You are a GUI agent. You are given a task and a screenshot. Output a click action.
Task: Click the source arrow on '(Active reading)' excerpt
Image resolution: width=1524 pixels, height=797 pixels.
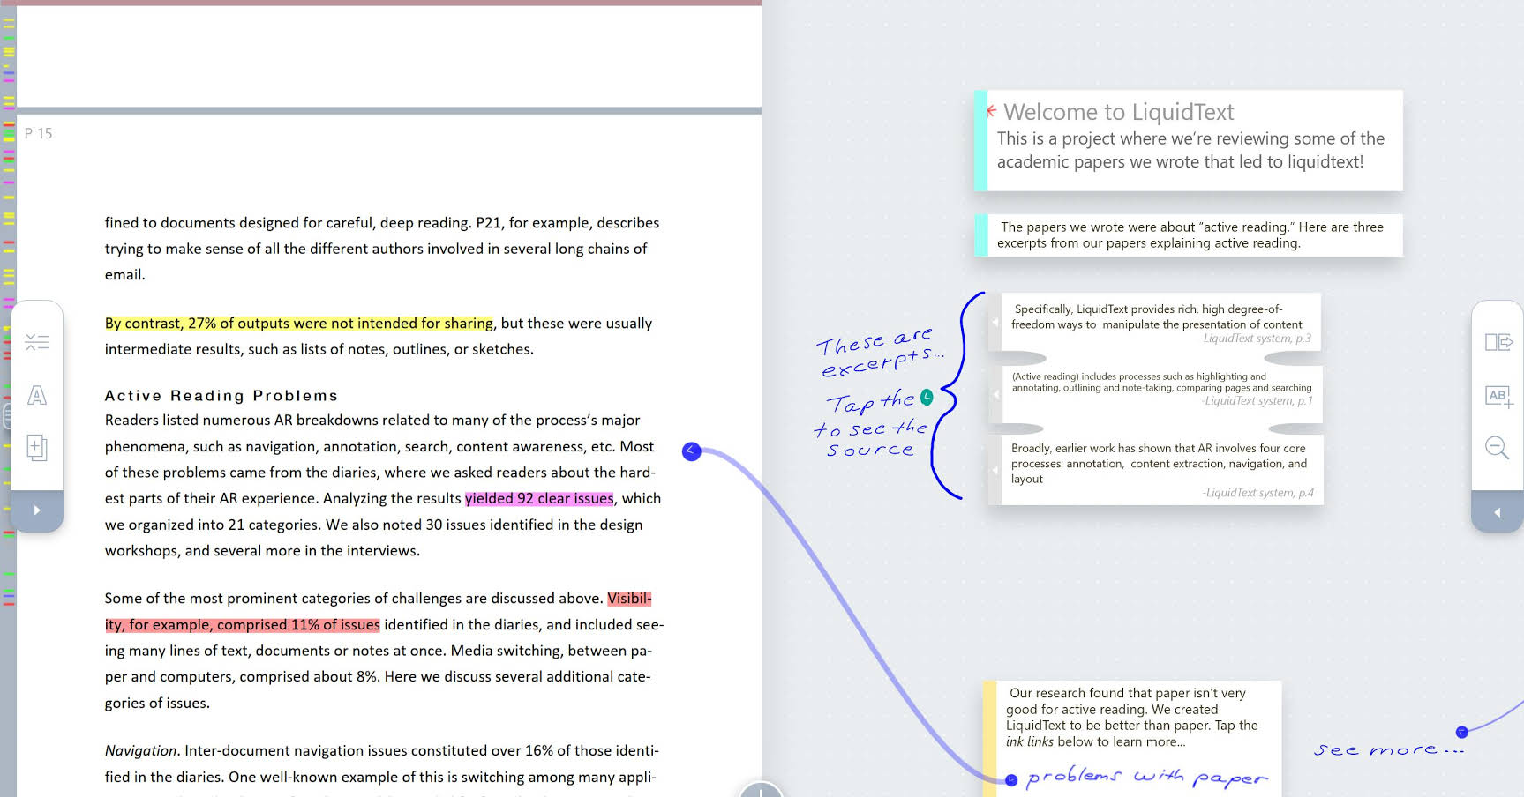tap(996, 394)
